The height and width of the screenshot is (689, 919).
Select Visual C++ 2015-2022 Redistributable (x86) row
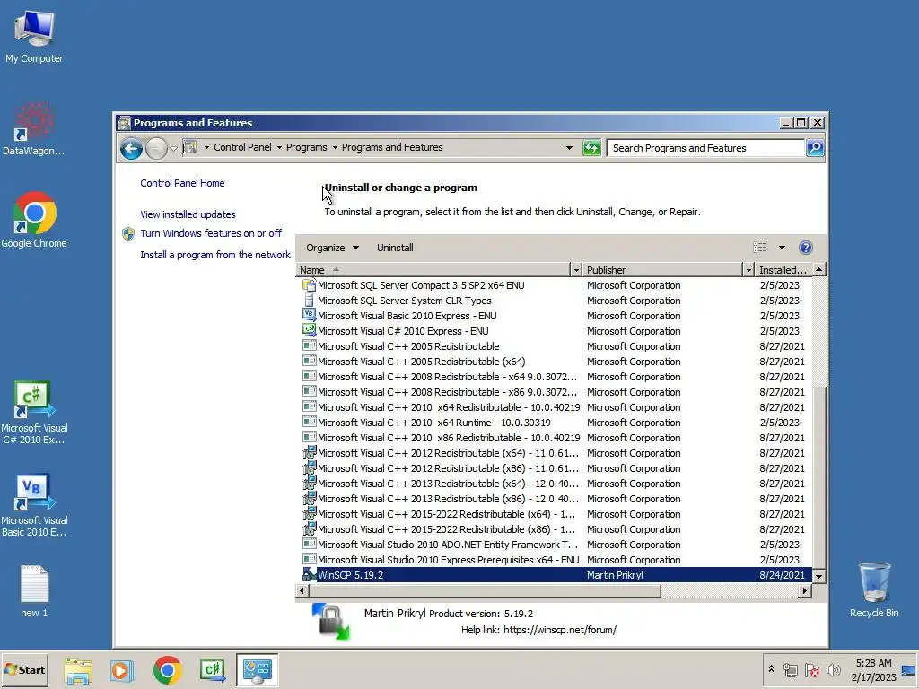pyautogui.click(x=554, y=529)
